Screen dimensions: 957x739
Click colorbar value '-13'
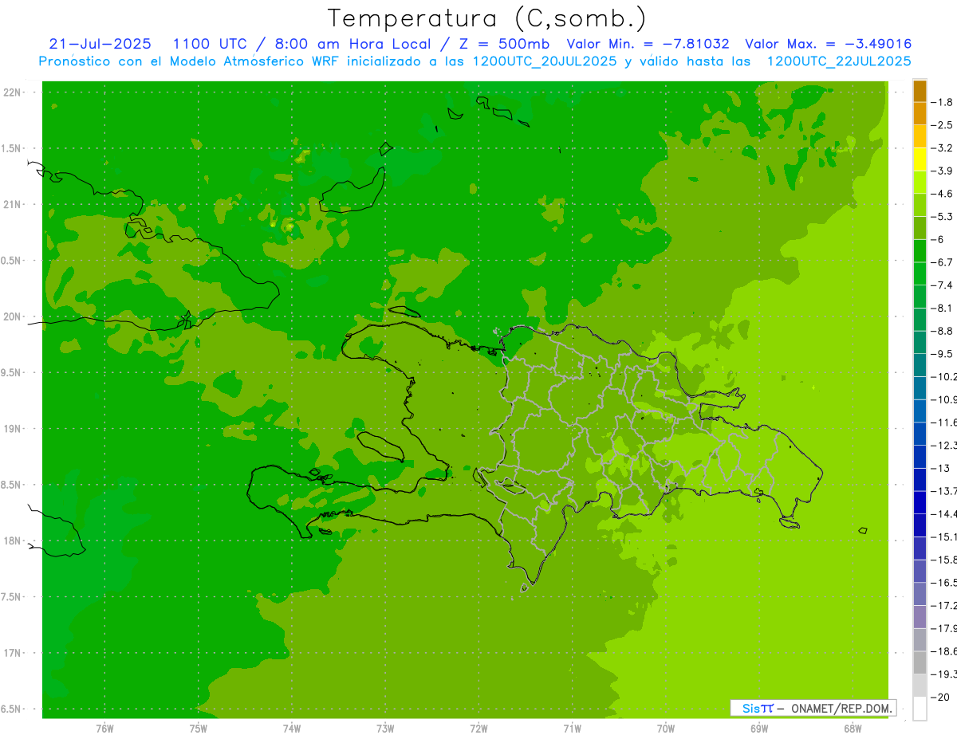941,469
